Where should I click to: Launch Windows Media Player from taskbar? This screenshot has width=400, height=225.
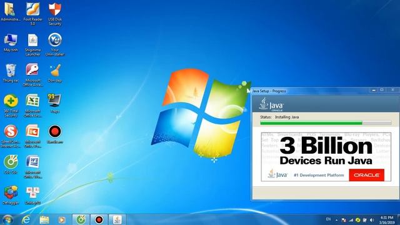(62, 219)
